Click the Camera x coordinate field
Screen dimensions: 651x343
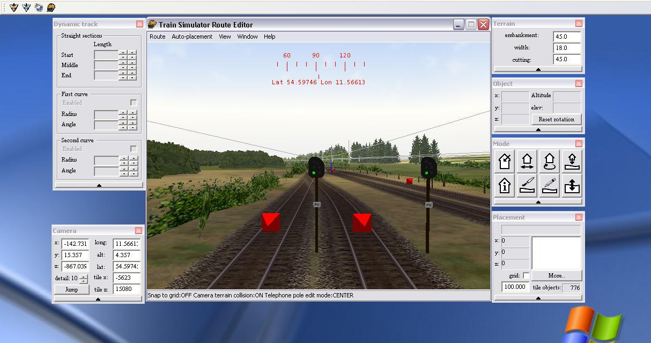click(75, 244)
